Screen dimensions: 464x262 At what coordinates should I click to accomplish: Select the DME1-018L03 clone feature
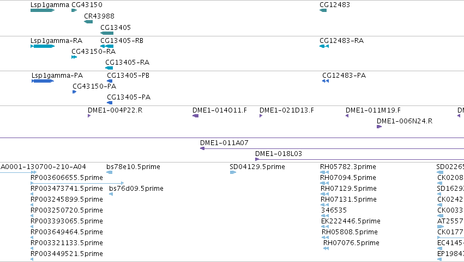click(359, 159)
